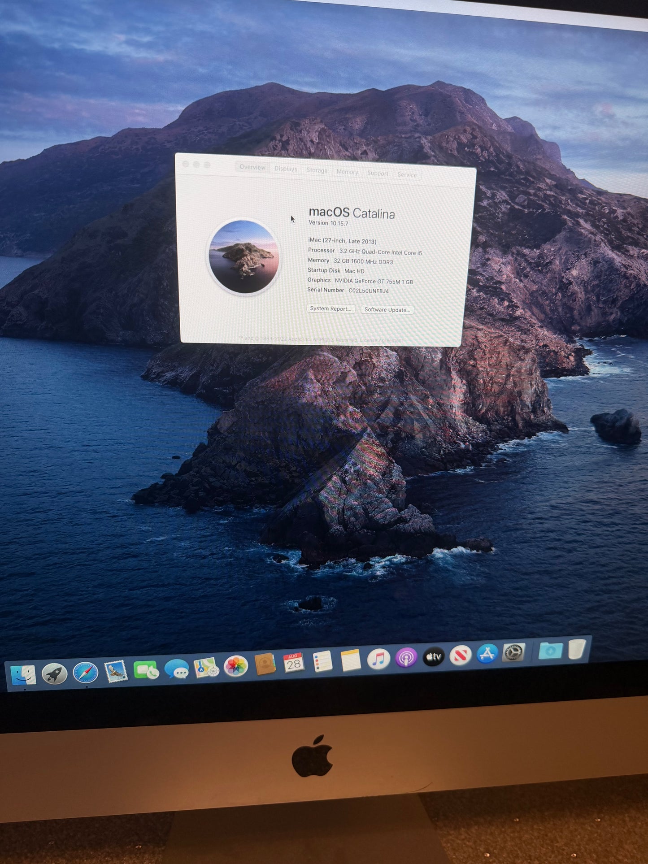
Task: Open Podcasts purple icon in Dock
Action: click(406, 658)
